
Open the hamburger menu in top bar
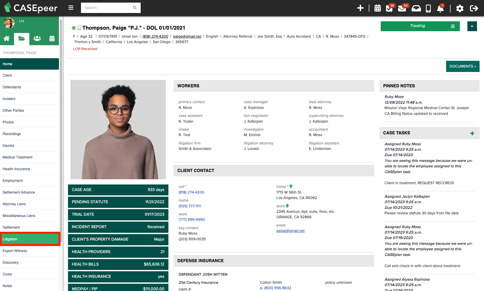[71, 8]
